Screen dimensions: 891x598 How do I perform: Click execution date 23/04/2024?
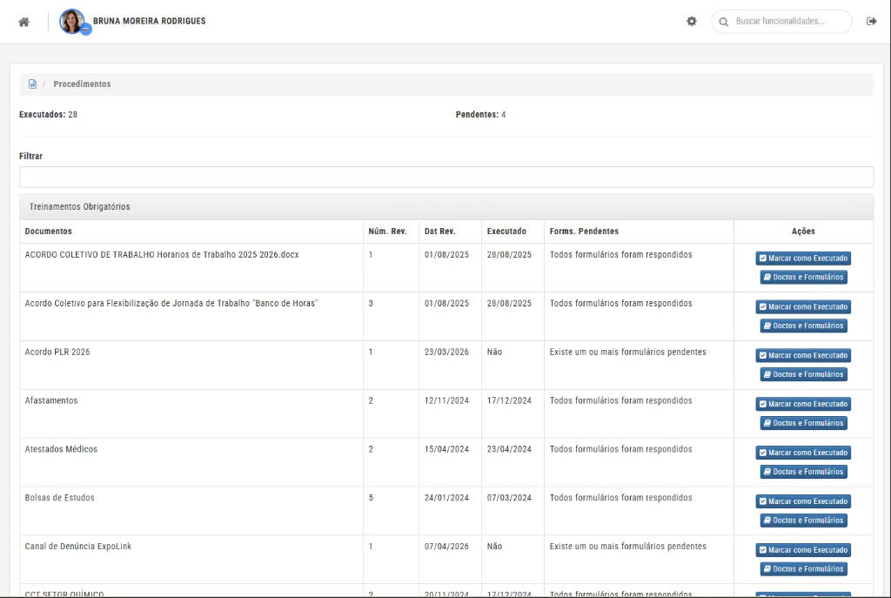[x=509, y=449]
